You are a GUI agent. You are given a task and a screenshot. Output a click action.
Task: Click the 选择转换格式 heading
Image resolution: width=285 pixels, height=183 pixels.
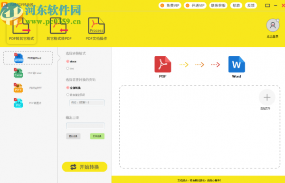click(x=76, y=53)
